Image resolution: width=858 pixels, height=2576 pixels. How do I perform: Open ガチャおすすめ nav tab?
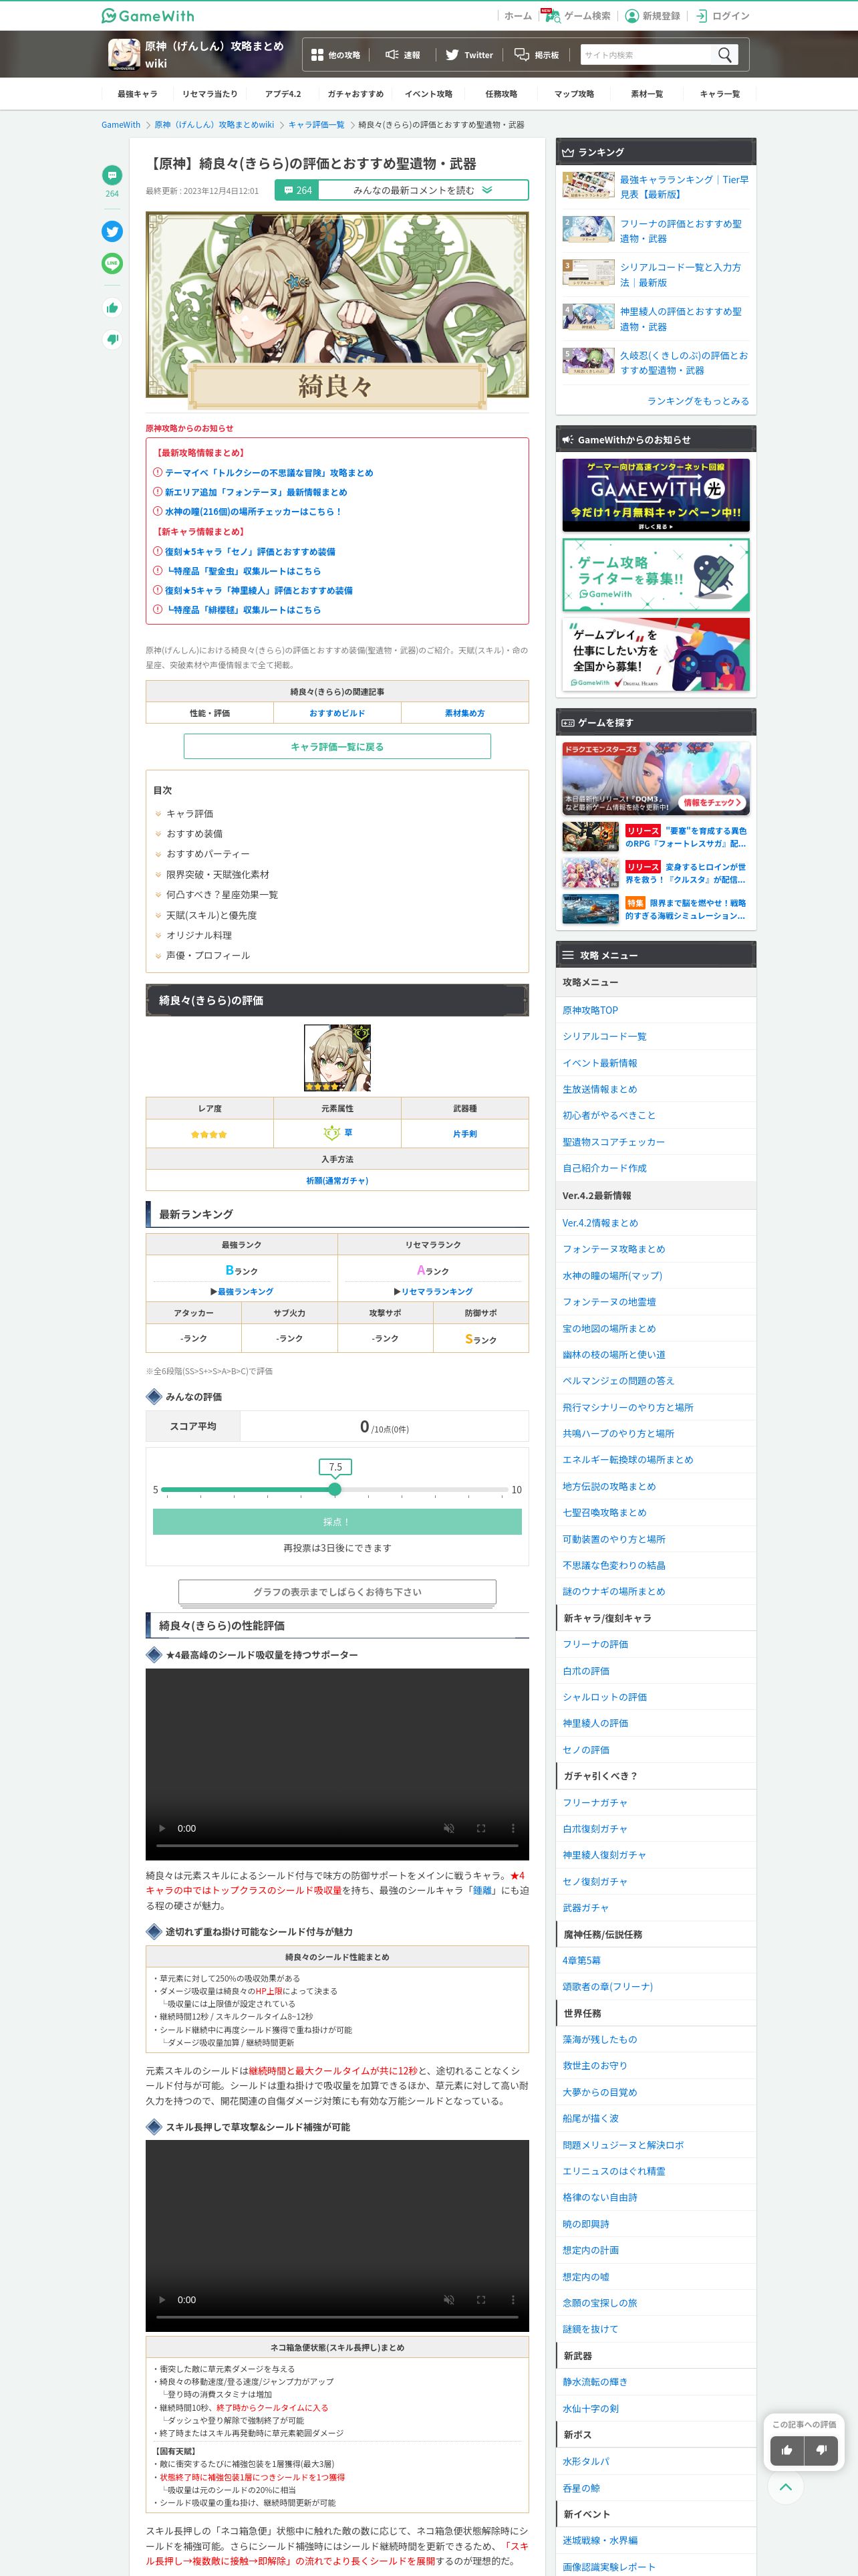coord(355,94)
